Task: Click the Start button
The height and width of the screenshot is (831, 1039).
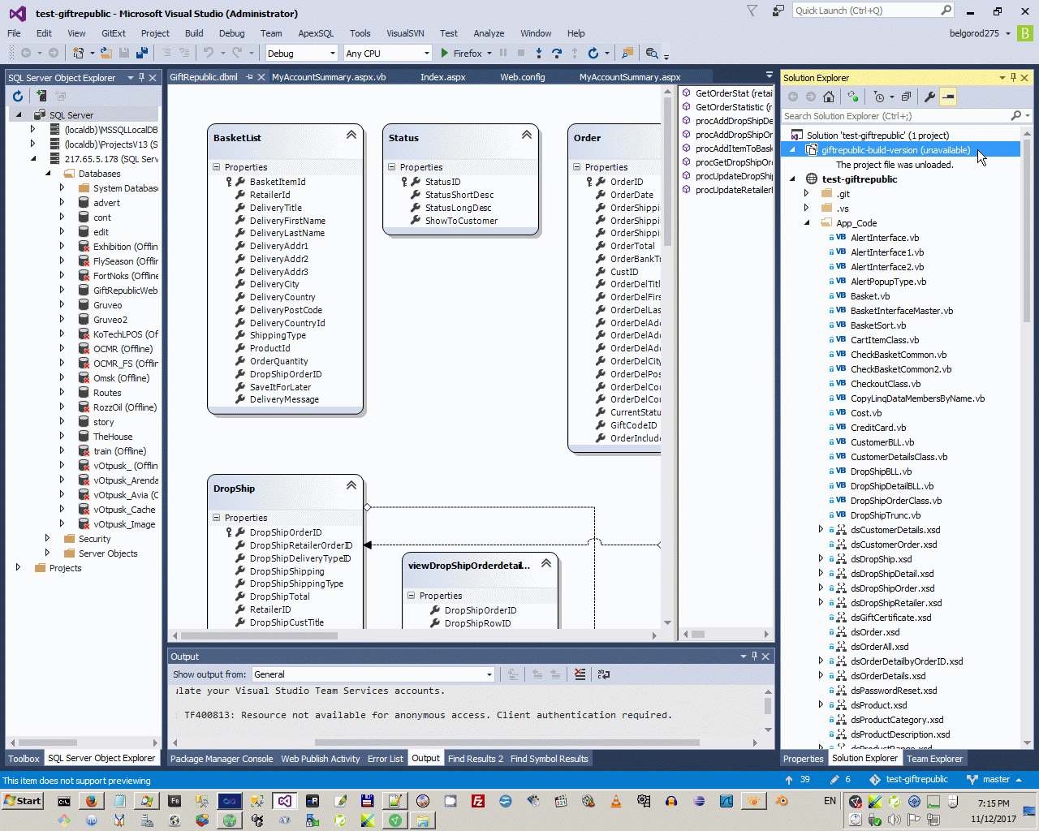Action: point(23,801)
